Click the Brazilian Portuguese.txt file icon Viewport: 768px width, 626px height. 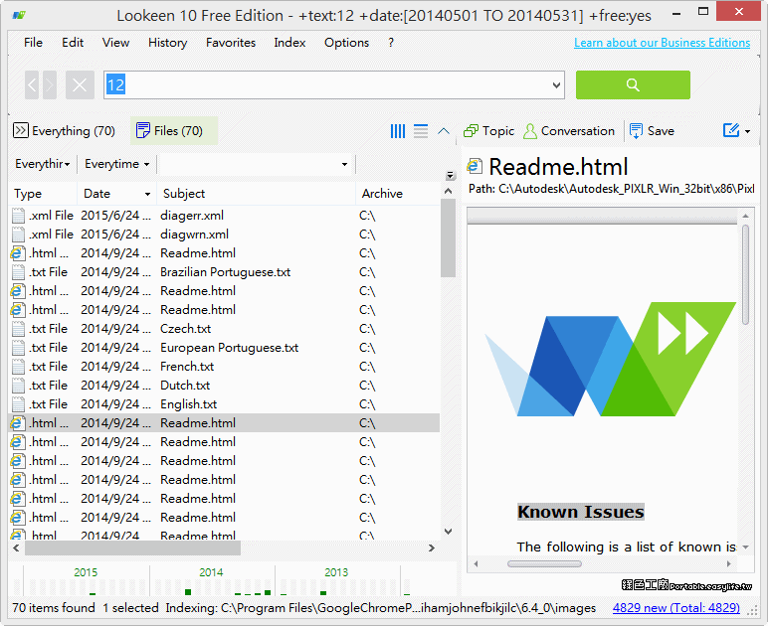[18, 272]
